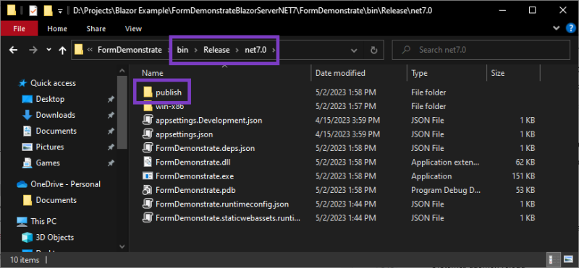The width and height of the screenshot is (579, 268).
Task: Refresh the folder view
Action: click(373, 50)
